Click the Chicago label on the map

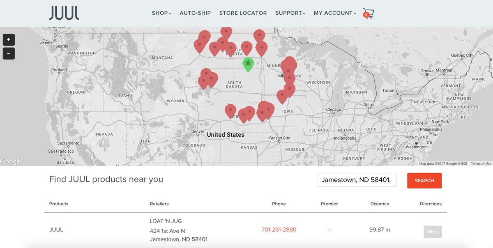pos(334,110)
